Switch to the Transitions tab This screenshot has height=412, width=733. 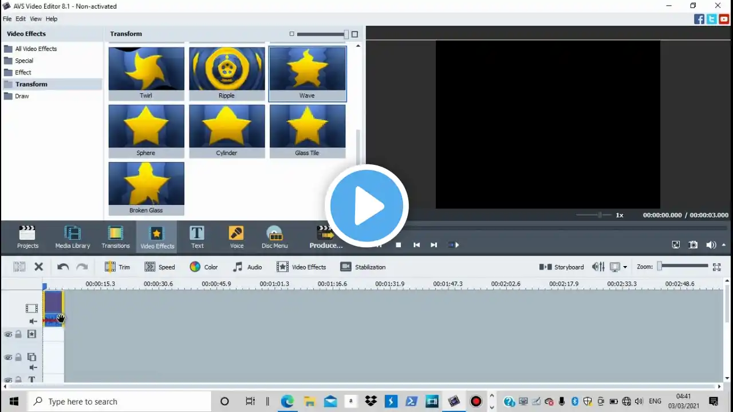(x=116, y=237)
